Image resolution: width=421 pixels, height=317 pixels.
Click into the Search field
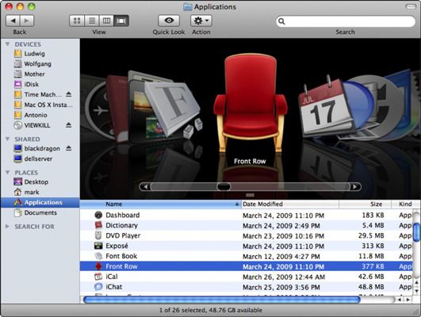point(346,21)
